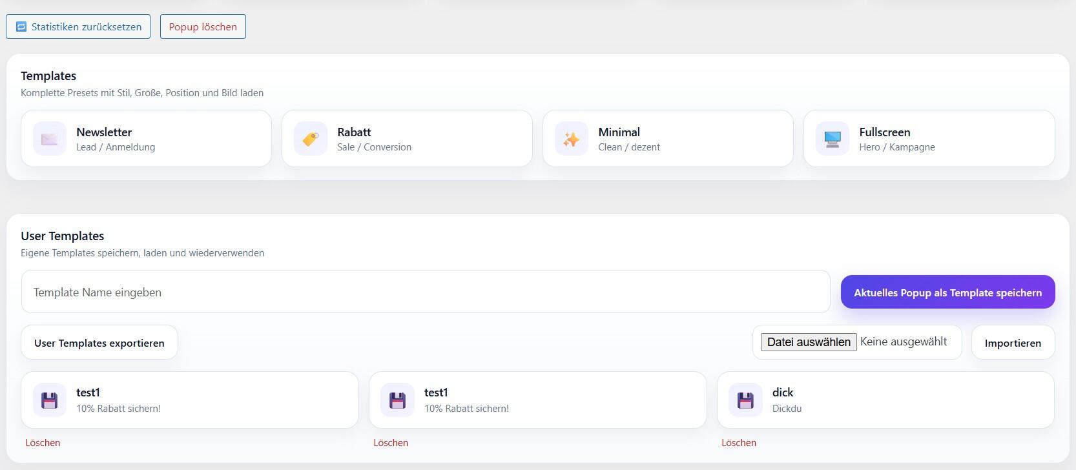Open the Datei auswählen file chooser
This screenshot has height=470, width=1076.
pyautogui.click(x=809, y=342)
